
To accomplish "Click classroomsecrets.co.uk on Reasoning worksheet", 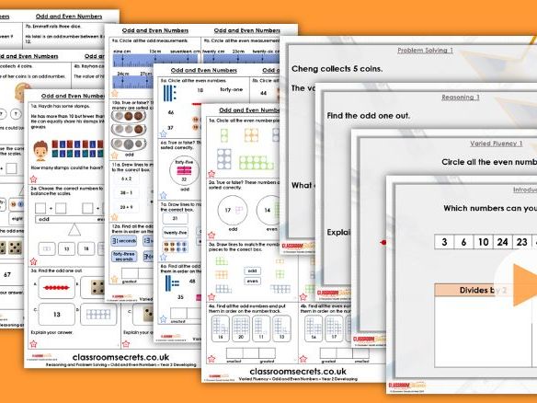I will (x=120, y=357).
